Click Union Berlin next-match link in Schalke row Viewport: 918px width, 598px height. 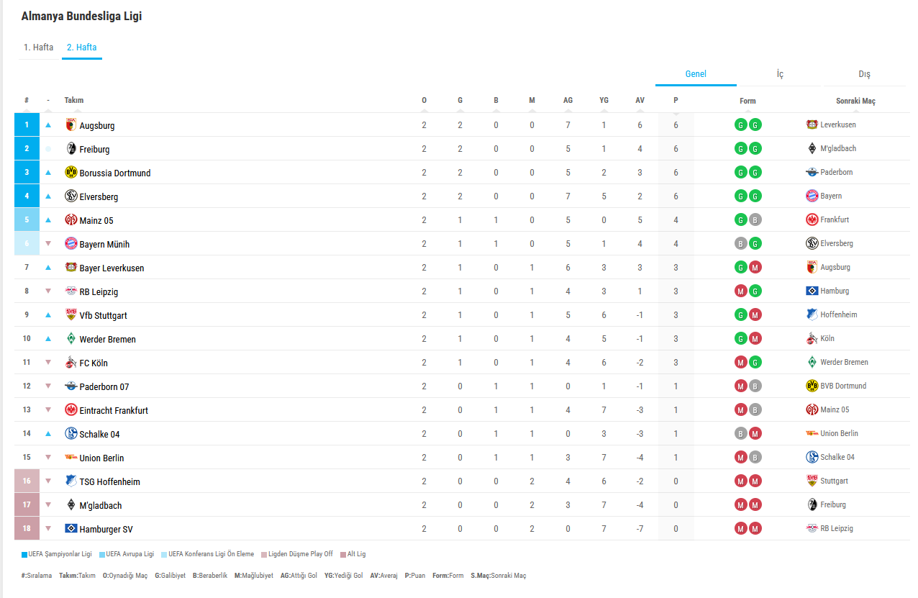click(x=839, y=433)
